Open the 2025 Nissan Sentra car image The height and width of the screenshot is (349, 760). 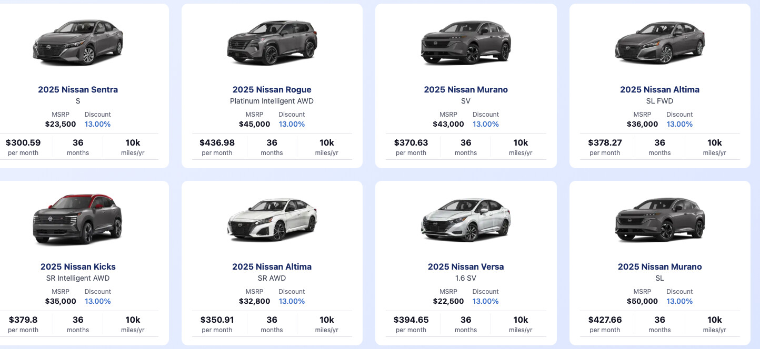[x=78, y=43]
